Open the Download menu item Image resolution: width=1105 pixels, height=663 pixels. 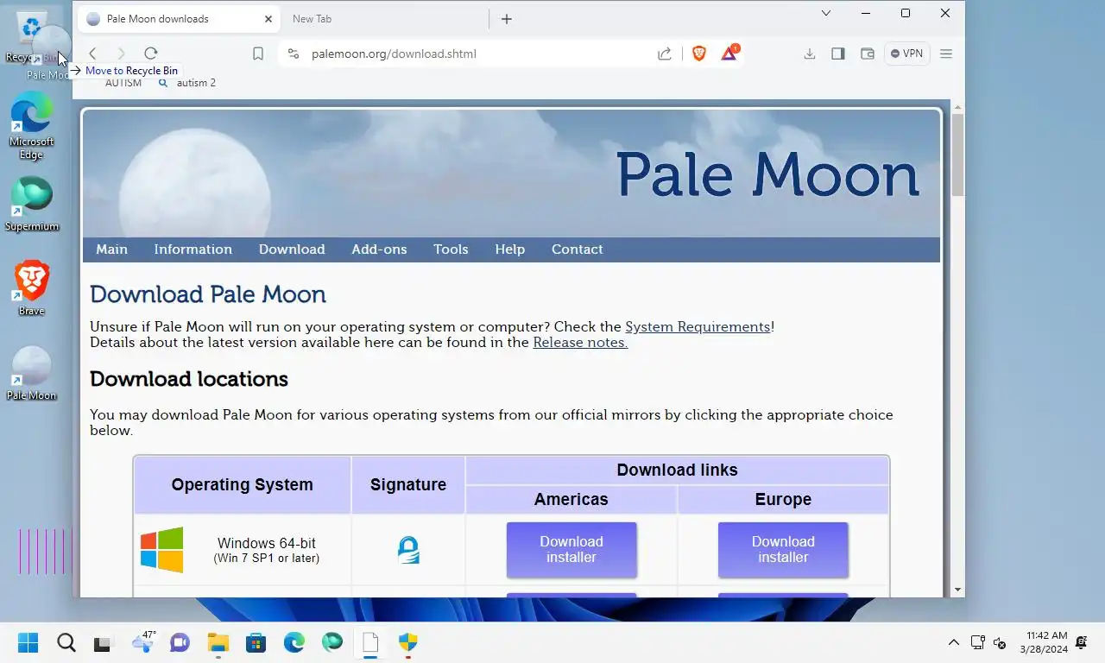tap(292, 249)
